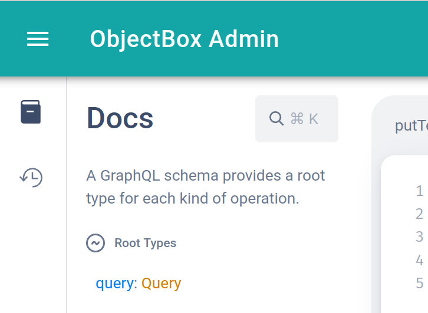Click the GraphQL schema description text
Image resolution: width=428 pixels, height=313 pixels.
[x=205, y=187]
